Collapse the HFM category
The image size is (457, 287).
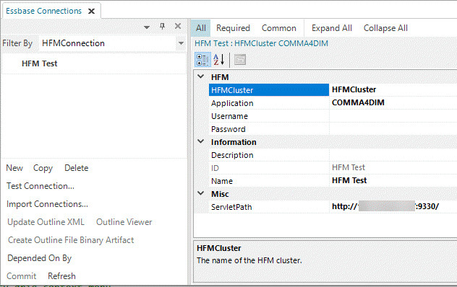pyautogui.click(x=201, y=76)
